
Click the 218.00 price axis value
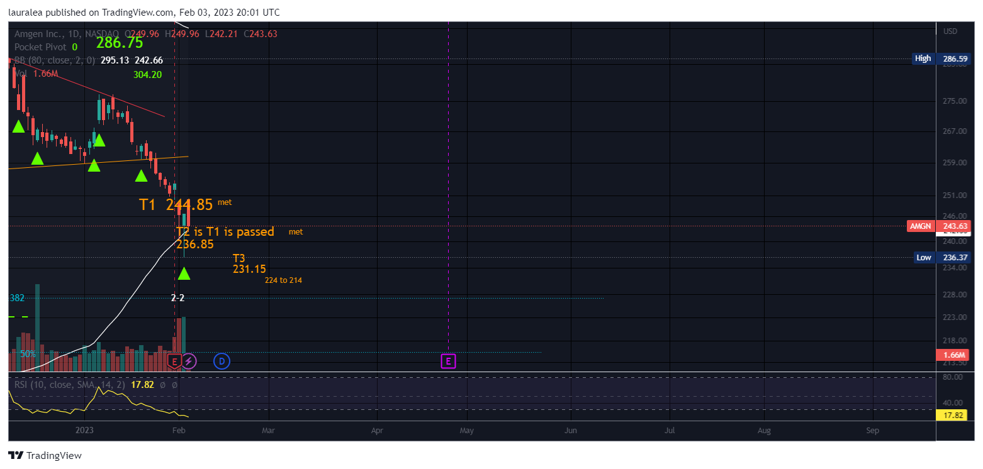954,341
